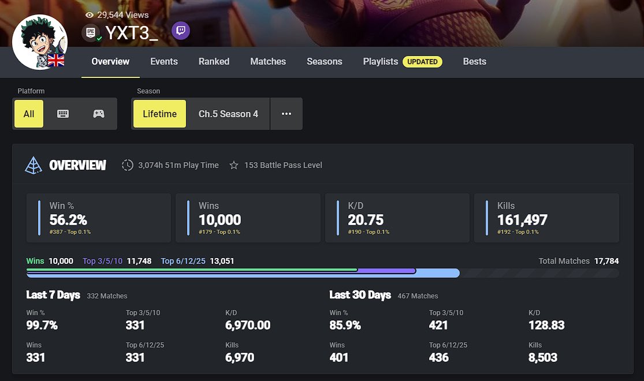Click the Platform filter label
This screenshot has width=644, height=381.
point(31,91)
